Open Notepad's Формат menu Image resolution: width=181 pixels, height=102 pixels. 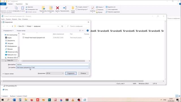click(x=14, y=19)
